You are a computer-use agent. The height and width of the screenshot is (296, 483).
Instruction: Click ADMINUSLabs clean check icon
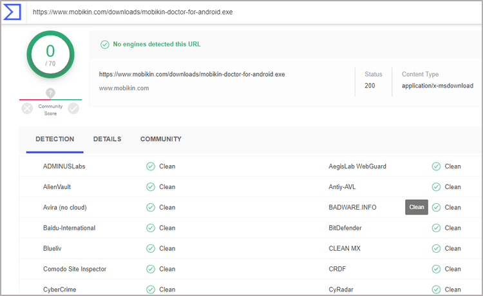click(151, 166)
